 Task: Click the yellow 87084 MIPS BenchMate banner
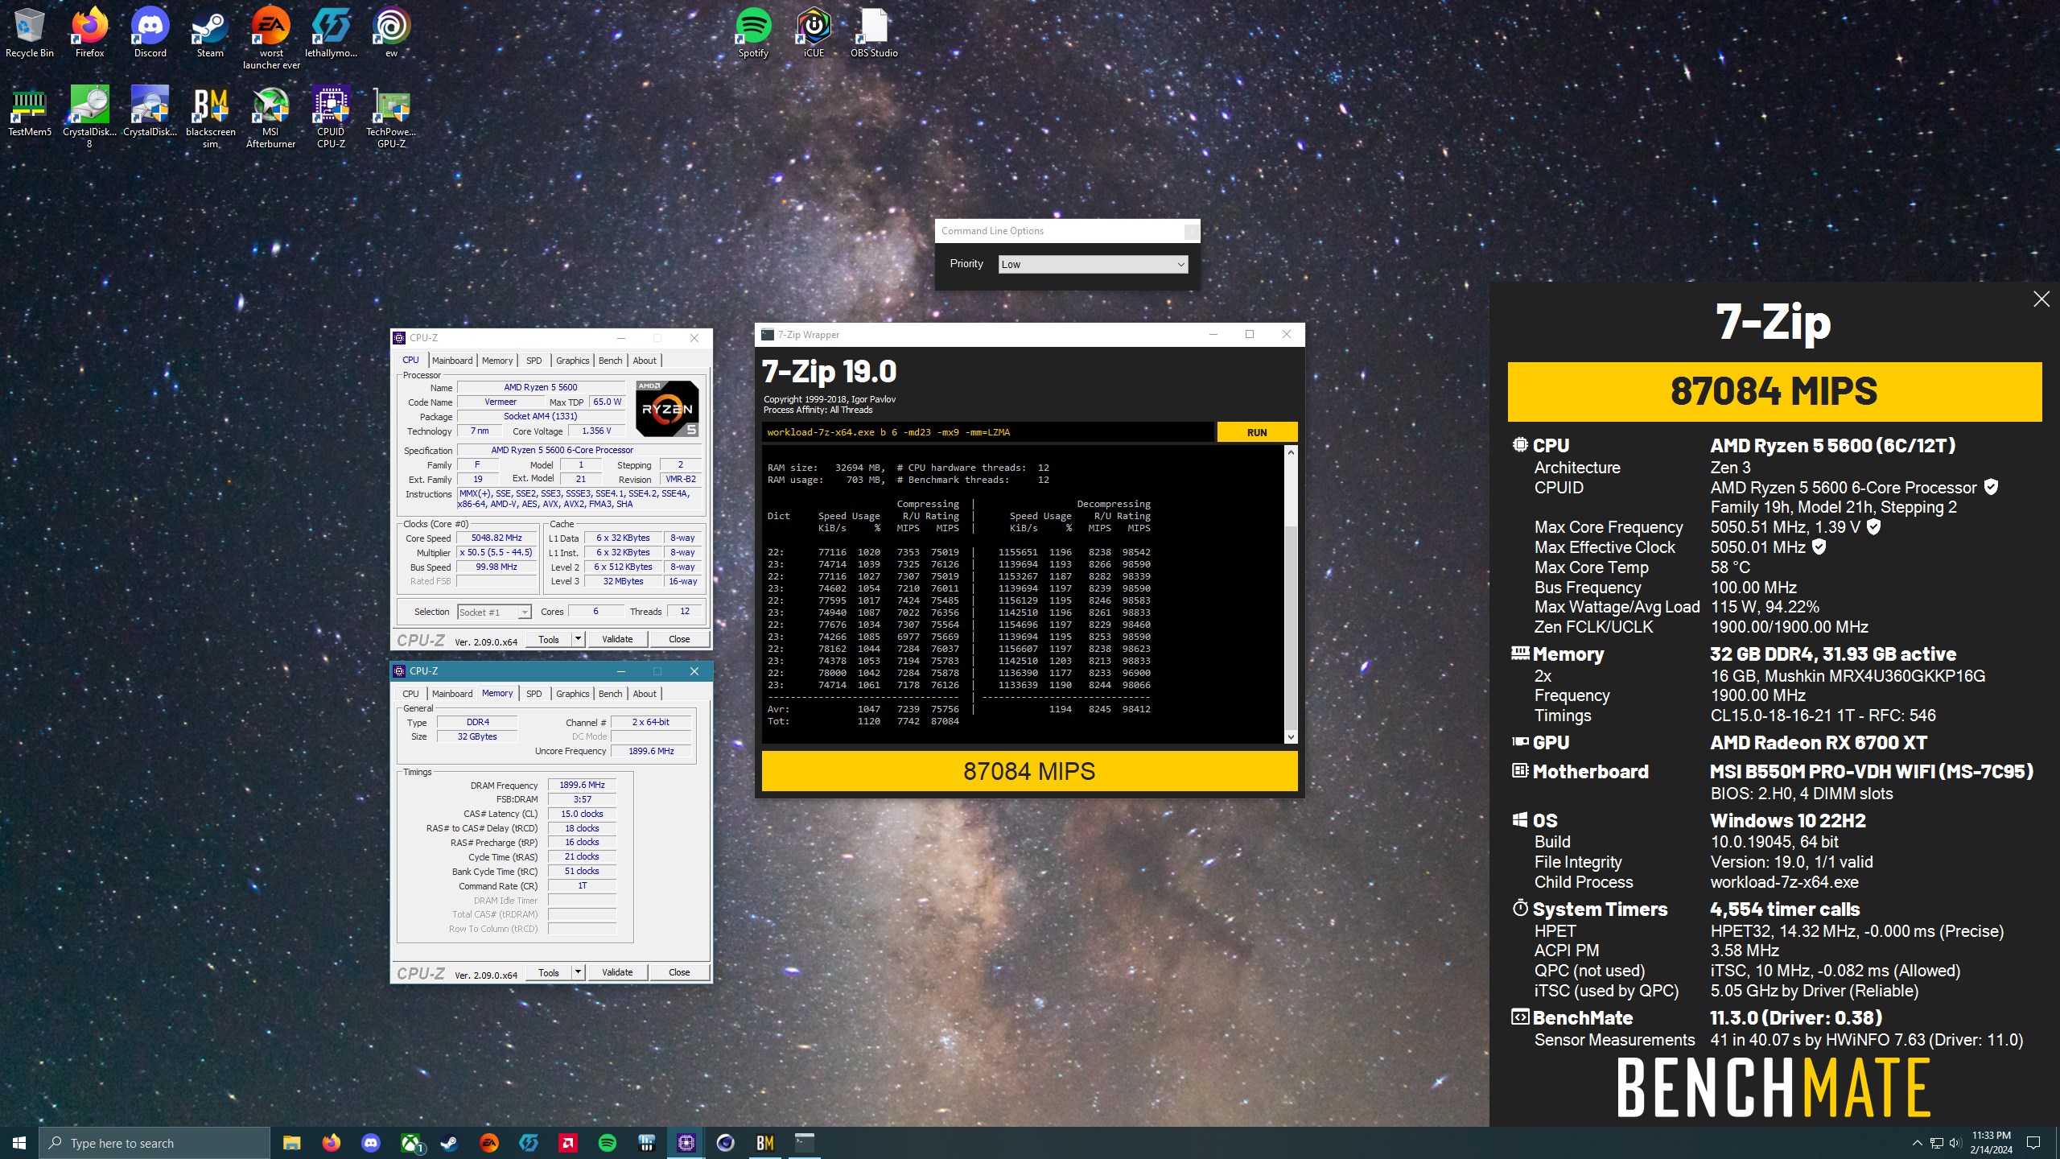tap(1774, 392)
